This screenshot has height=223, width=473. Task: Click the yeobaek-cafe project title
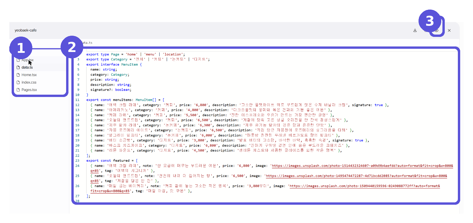pyautogui.click(x=26, y=30)
